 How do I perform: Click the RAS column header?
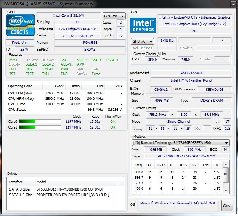183,165
